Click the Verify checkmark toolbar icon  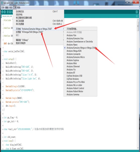point(2,12)
